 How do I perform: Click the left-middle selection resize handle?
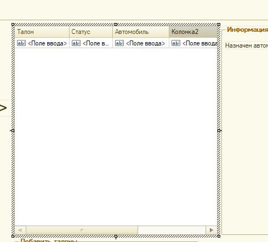point(13,131)
